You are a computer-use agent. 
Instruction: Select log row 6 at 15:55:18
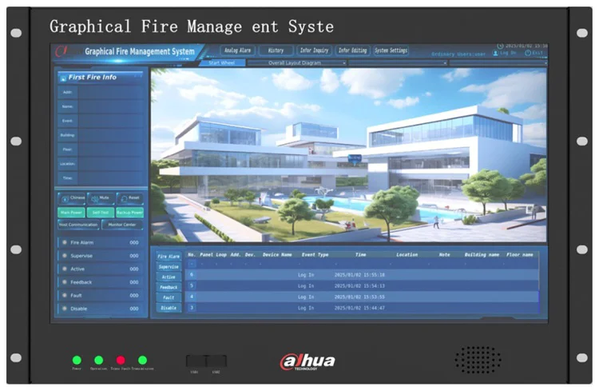(362, 275)
